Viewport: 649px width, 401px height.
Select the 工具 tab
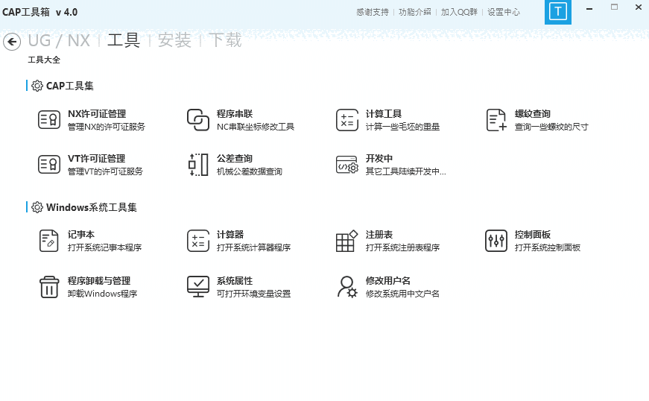(x=124, y=40)
